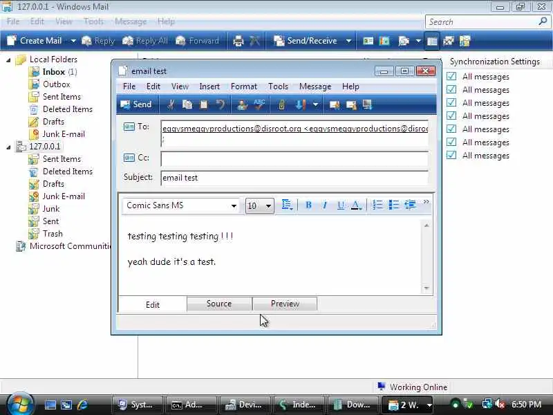This screenshot has height=415, width=553.
Task: Click the bulleted list formatting icon
Action: click(x=393, y=205)
